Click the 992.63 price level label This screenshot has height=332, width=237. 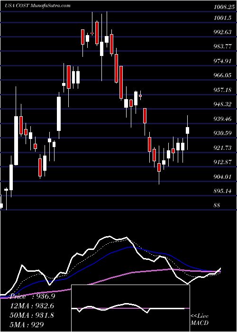click(223, 32)
